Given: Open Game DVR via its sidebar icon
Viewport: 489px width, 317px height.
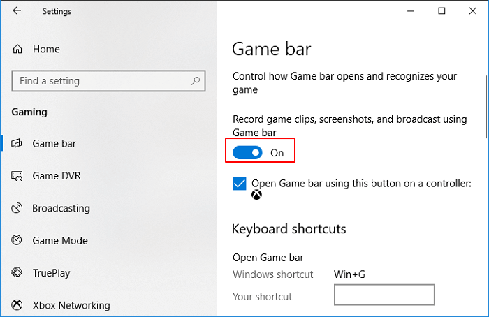Looking at the screenshot, I should tap(17, 176).
